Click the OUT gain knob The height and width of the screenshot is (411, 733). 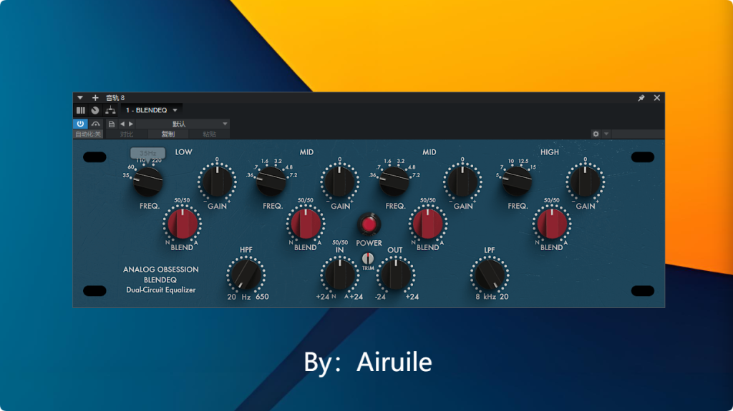(395, 274)
